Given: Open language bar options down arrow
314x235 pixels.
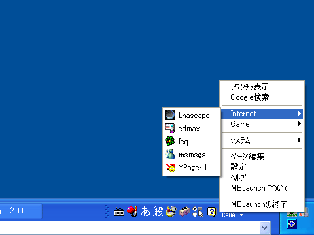Looking at the screenshot, I should [x=241, y=215].
